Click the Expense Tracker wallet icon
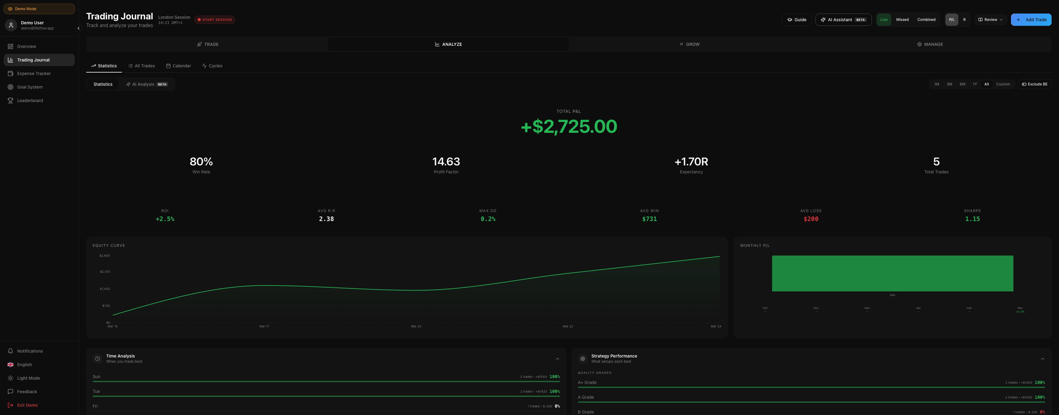The width and height of the screenshot is (1059, 415). (x=10, y=73)
